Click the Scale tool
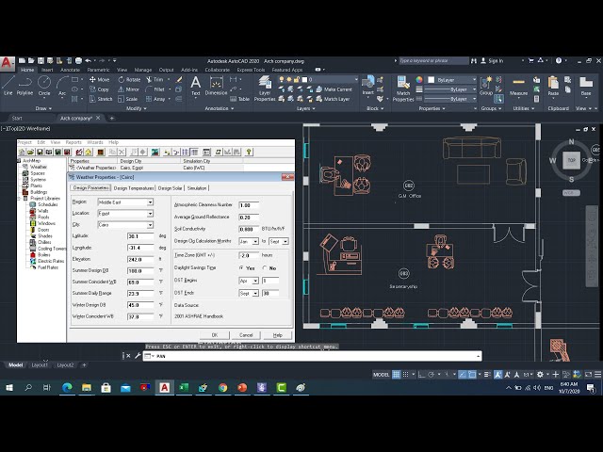Image resolution: width=603 pixels, height=452 pixels. pyautogui.click(x=128, y=99)
